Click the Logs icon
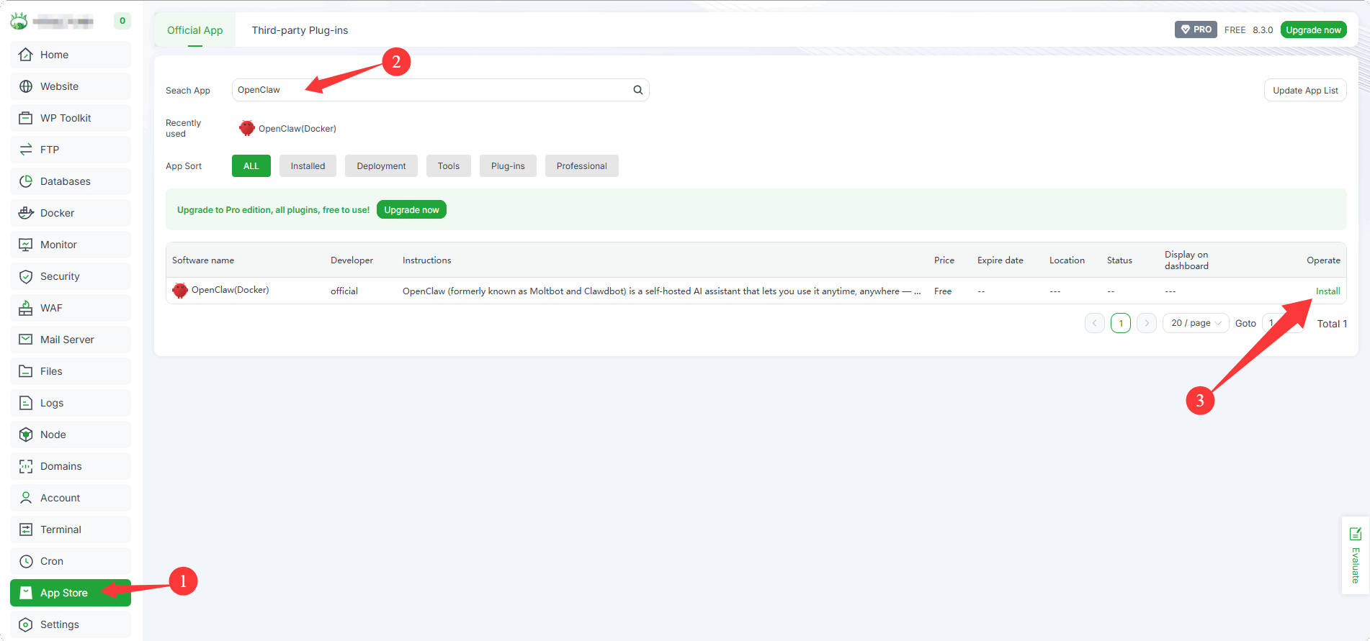Viewport: 1370px width, 641px height. coord(26,403)
